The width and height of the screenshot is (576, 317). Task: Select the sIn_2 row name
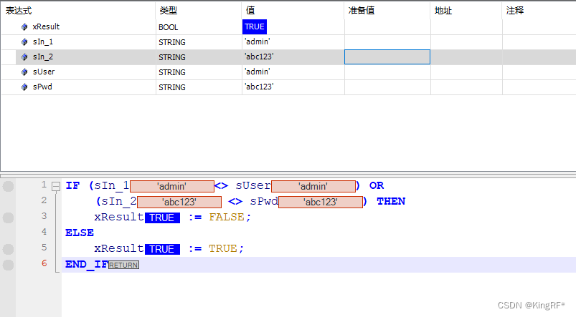click(x=43, y=57)
